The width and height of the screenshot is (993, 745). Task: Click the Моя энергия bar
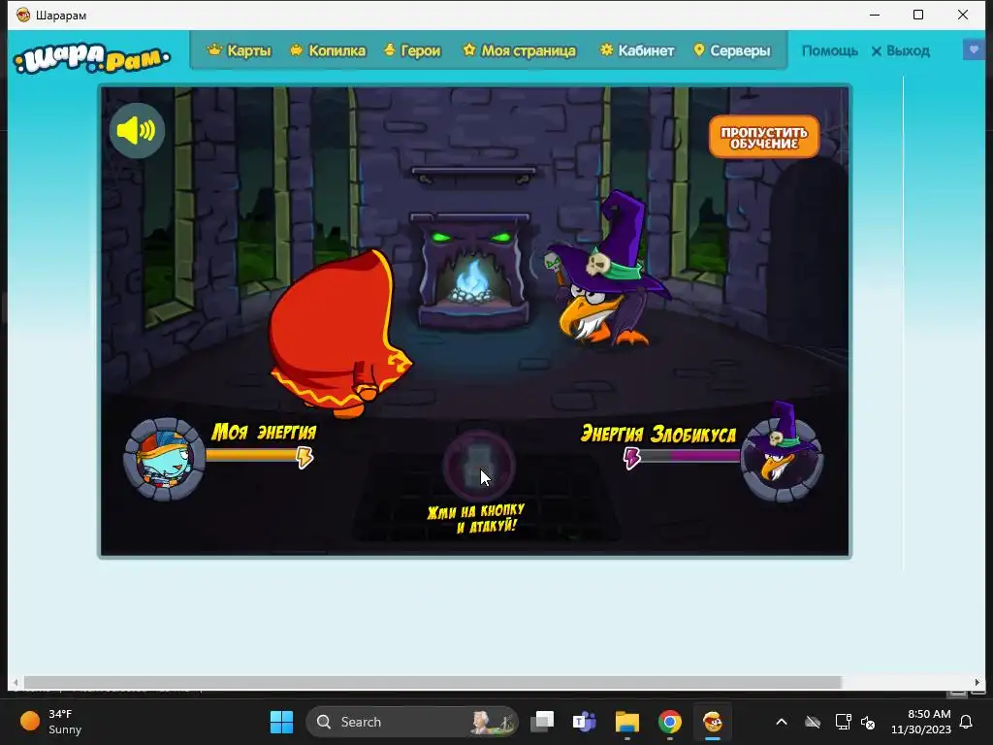click(x=253, y=455)
